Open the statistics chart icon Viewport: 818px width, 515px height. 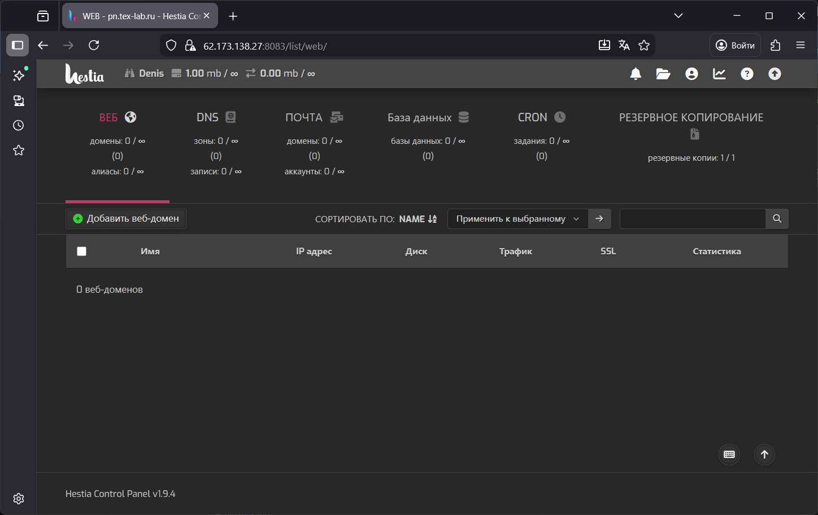719,74
